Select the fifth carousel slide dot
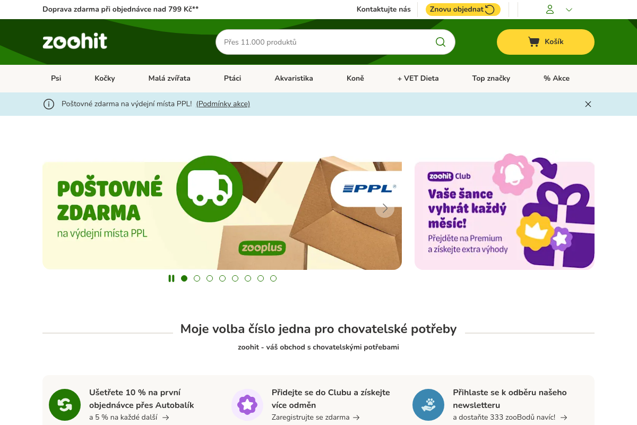Screen dimensions: 637x425 (235, 278)
